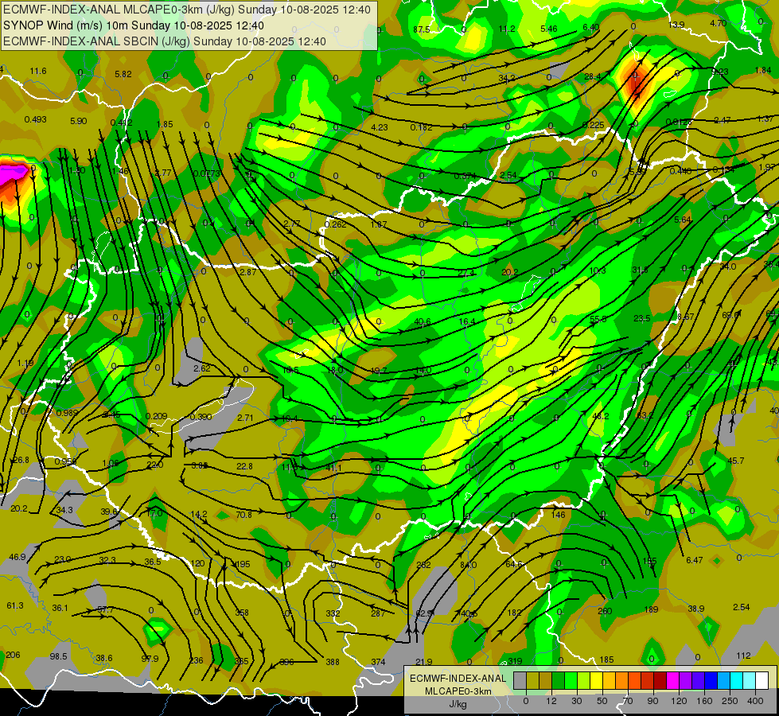Click the map value 4.70

coord(719,23)
